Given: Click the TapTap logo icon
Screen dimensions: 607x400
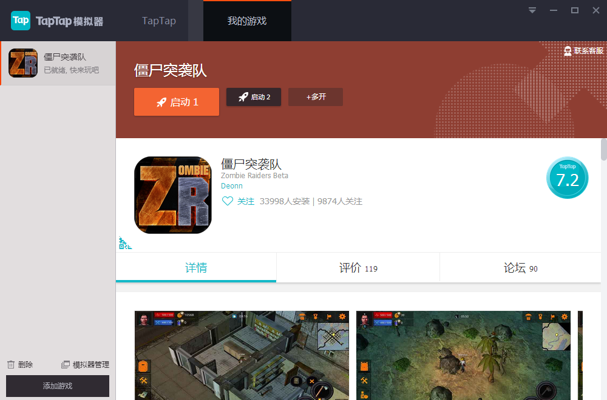Looking at the screenshot, I should (21, 21).
